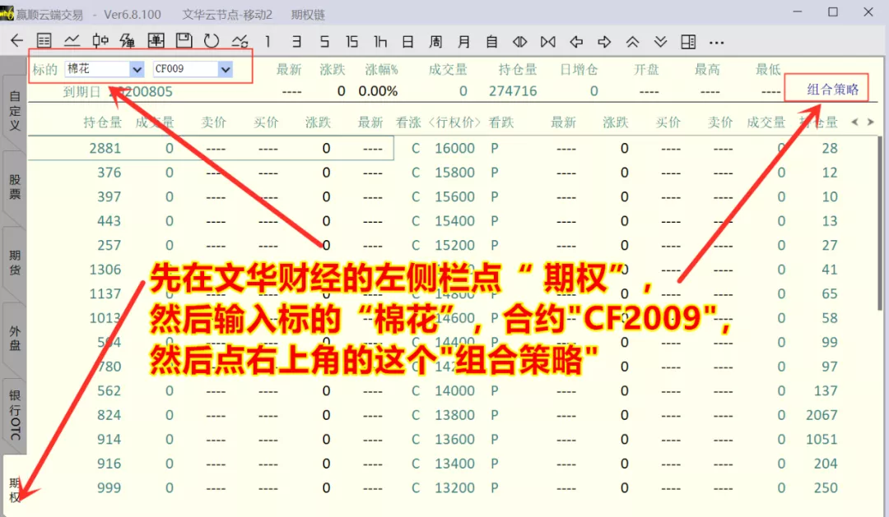The height and width of the screenshot is (517, 889).
Task: Click the trend line settings icon
Action: pyautogui.click(x=240, y=41)
